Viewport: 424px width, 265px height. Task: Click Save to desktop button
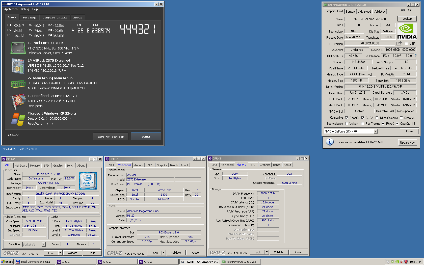coord(111,137)
